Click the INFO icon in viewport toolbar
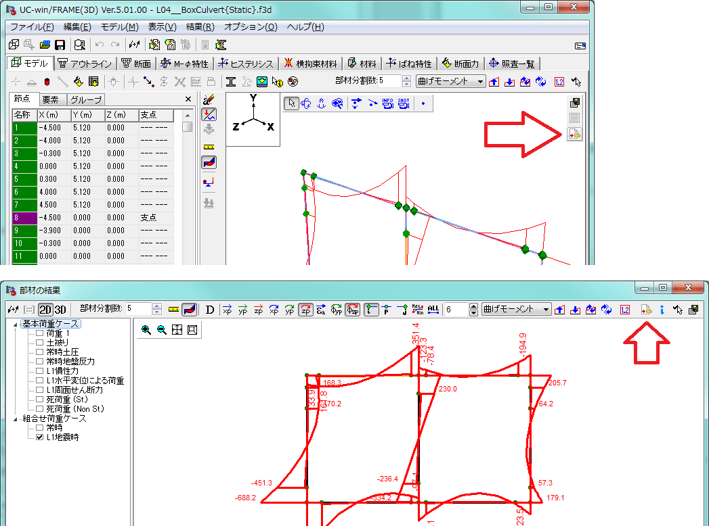The image size is (709, 526). pyautogui.click(x=387, y=103)
